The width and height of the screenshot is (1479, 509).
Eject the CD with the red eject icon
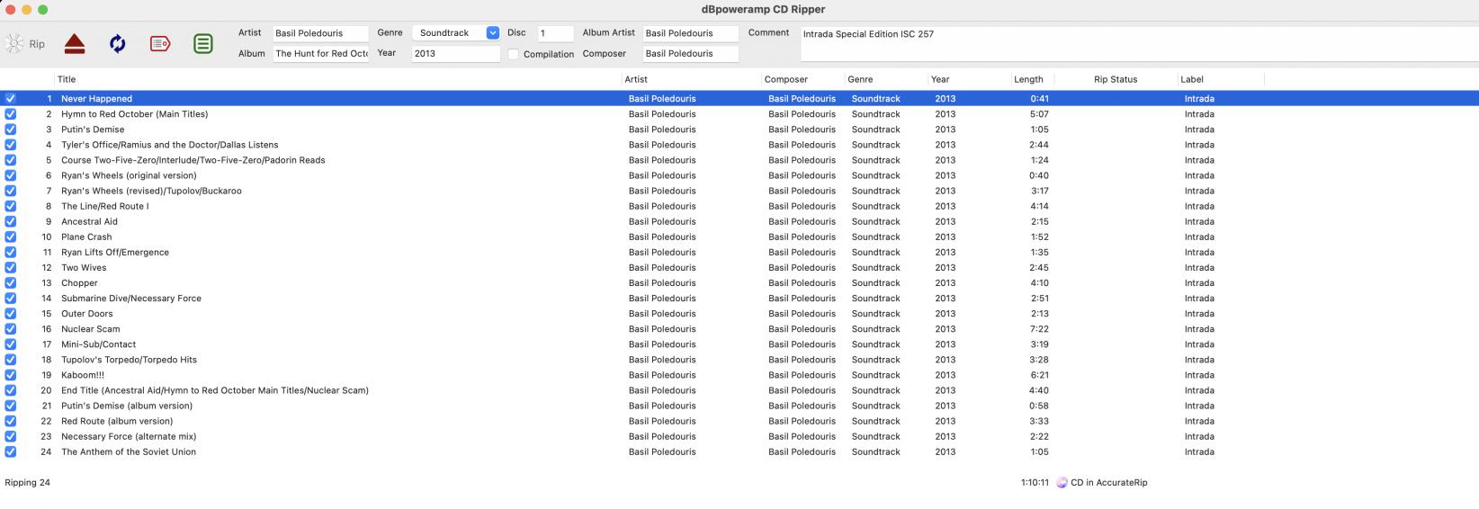coord(75,44)
